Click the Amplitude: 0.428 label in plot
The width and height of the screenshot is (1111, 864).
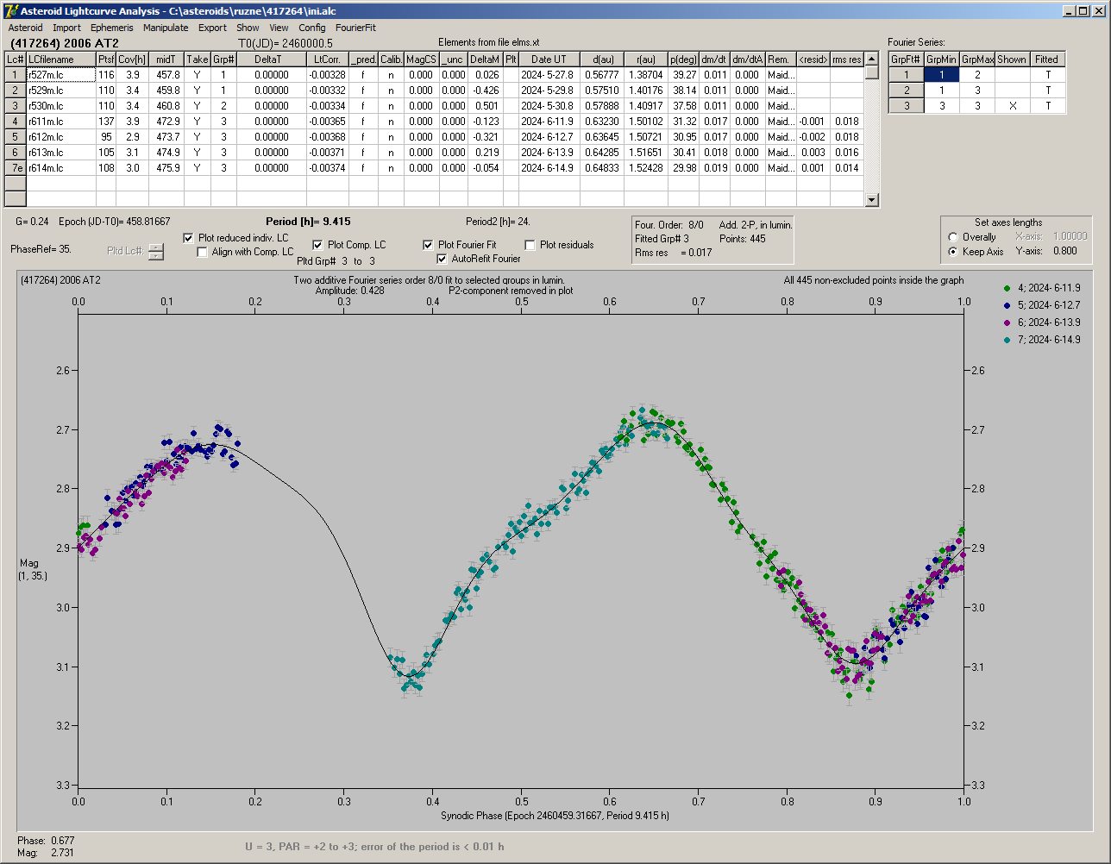(350, 291)
